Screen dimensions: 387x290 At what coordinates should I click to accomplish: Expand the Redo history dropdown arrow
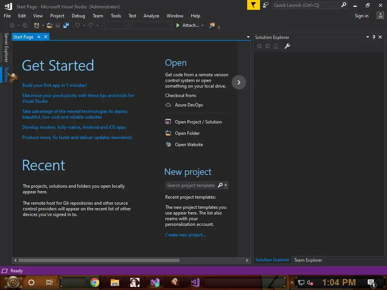[x=98, y=25]
